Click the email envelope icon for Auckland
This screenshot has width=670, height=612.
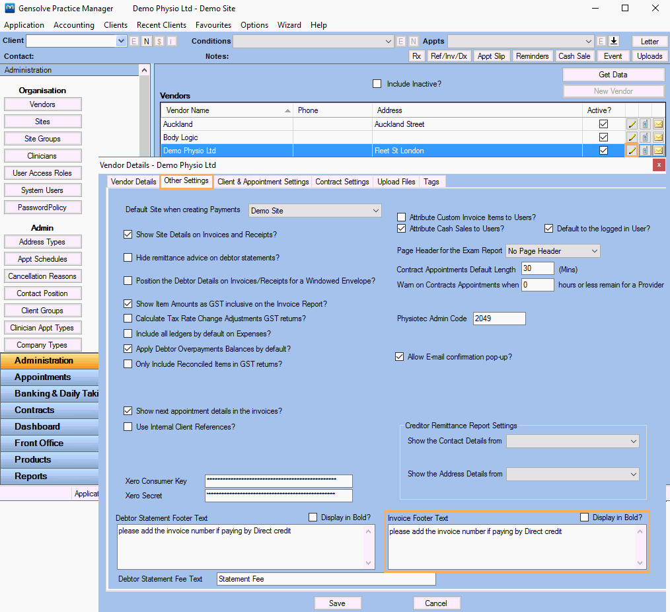point(659,124)
